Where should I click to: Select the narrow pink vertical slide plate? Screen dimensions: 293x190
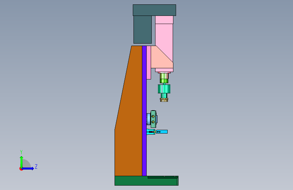click(x=149, y=63)
